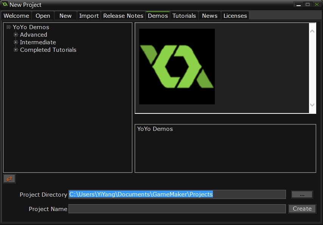Select the YoYo Demos tree item

tap(31, 27)
